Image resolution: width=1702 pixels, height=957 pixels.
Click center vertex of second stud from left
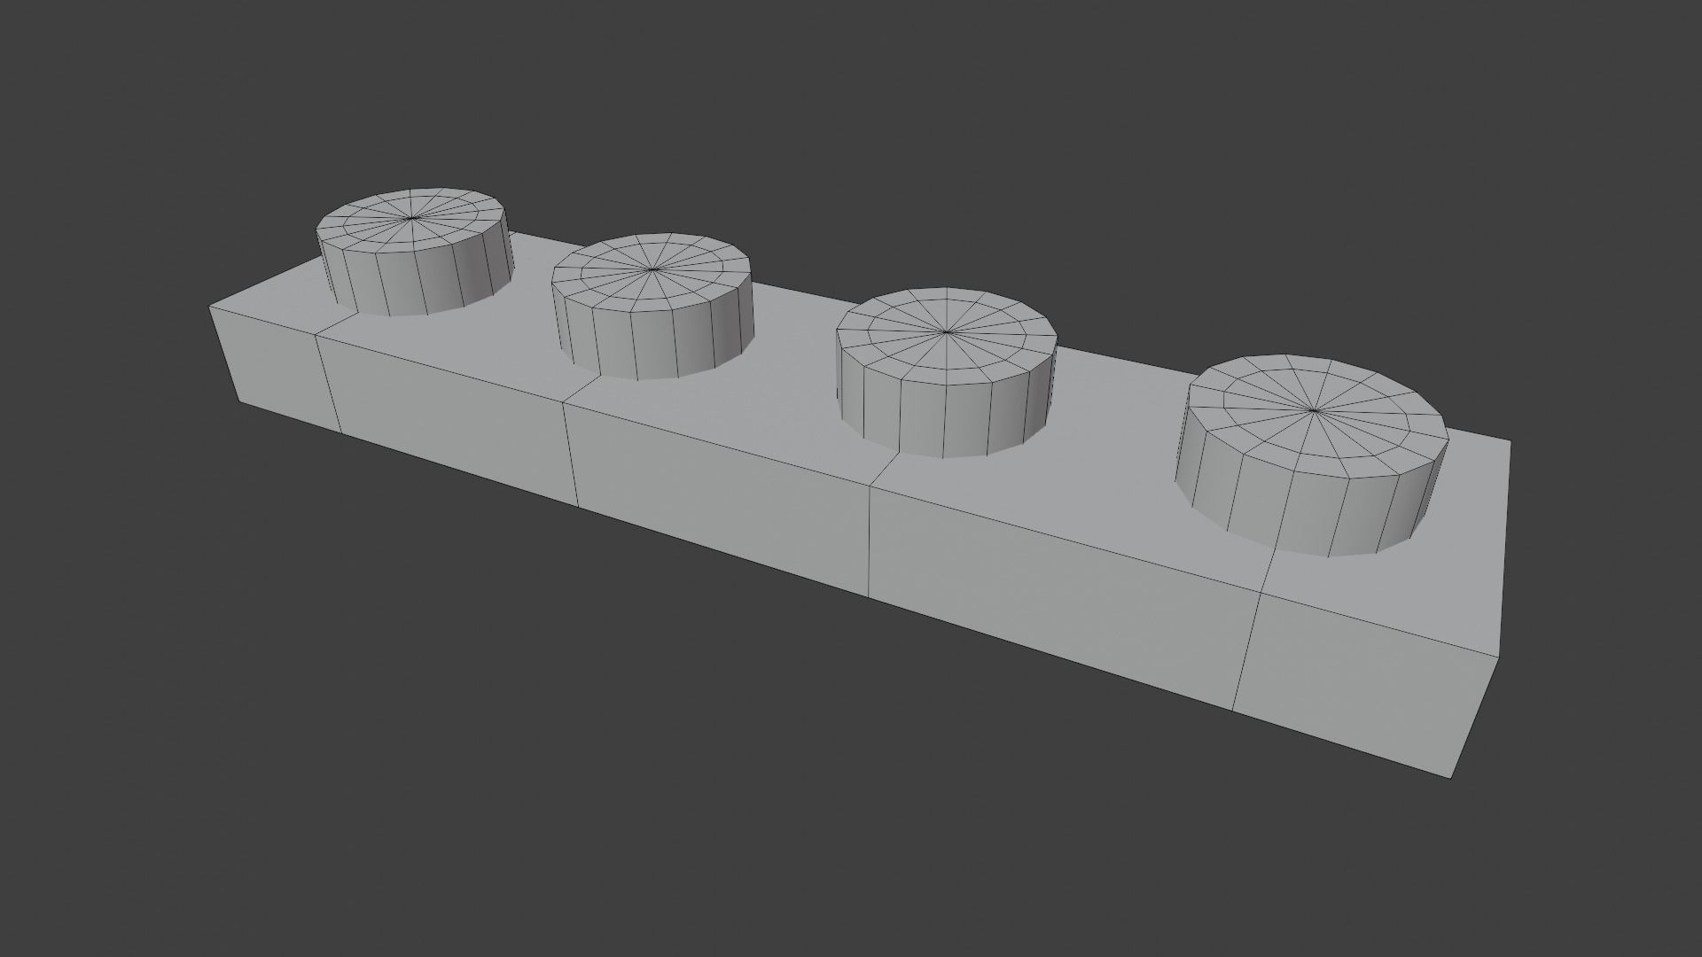click(x=653, y=268)
